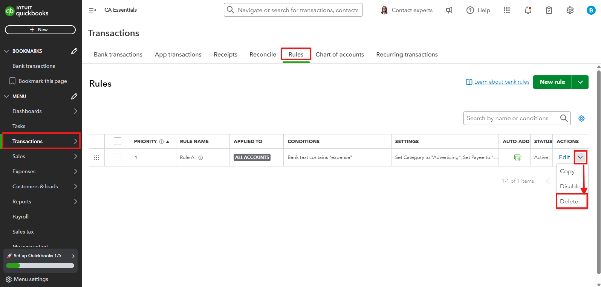Image resolution: width=601 pixels, height=287 pixels.
Task: Collapse the Bookmarks section
Action: coord(6,51)
